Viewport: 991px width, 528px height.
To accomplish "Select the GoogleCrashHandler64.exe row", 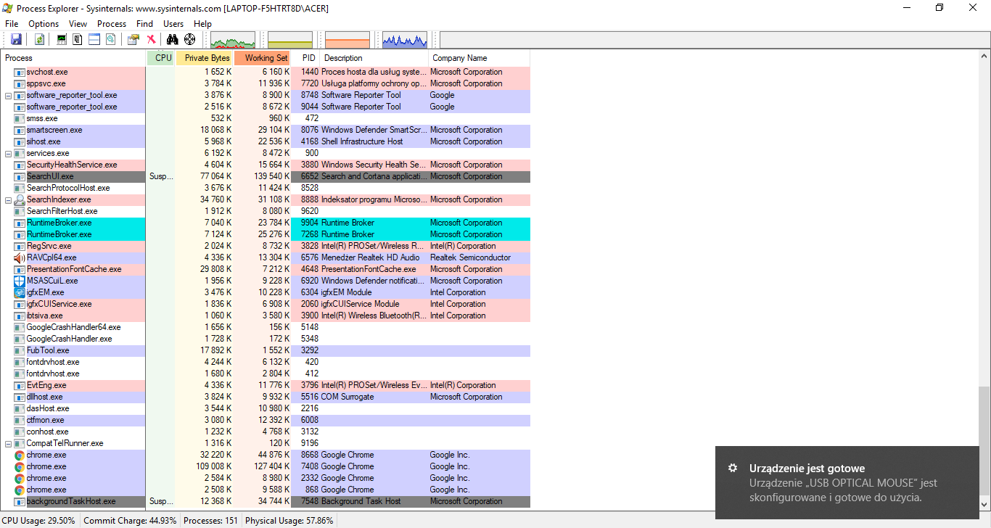I will click(x=266, y=327).
